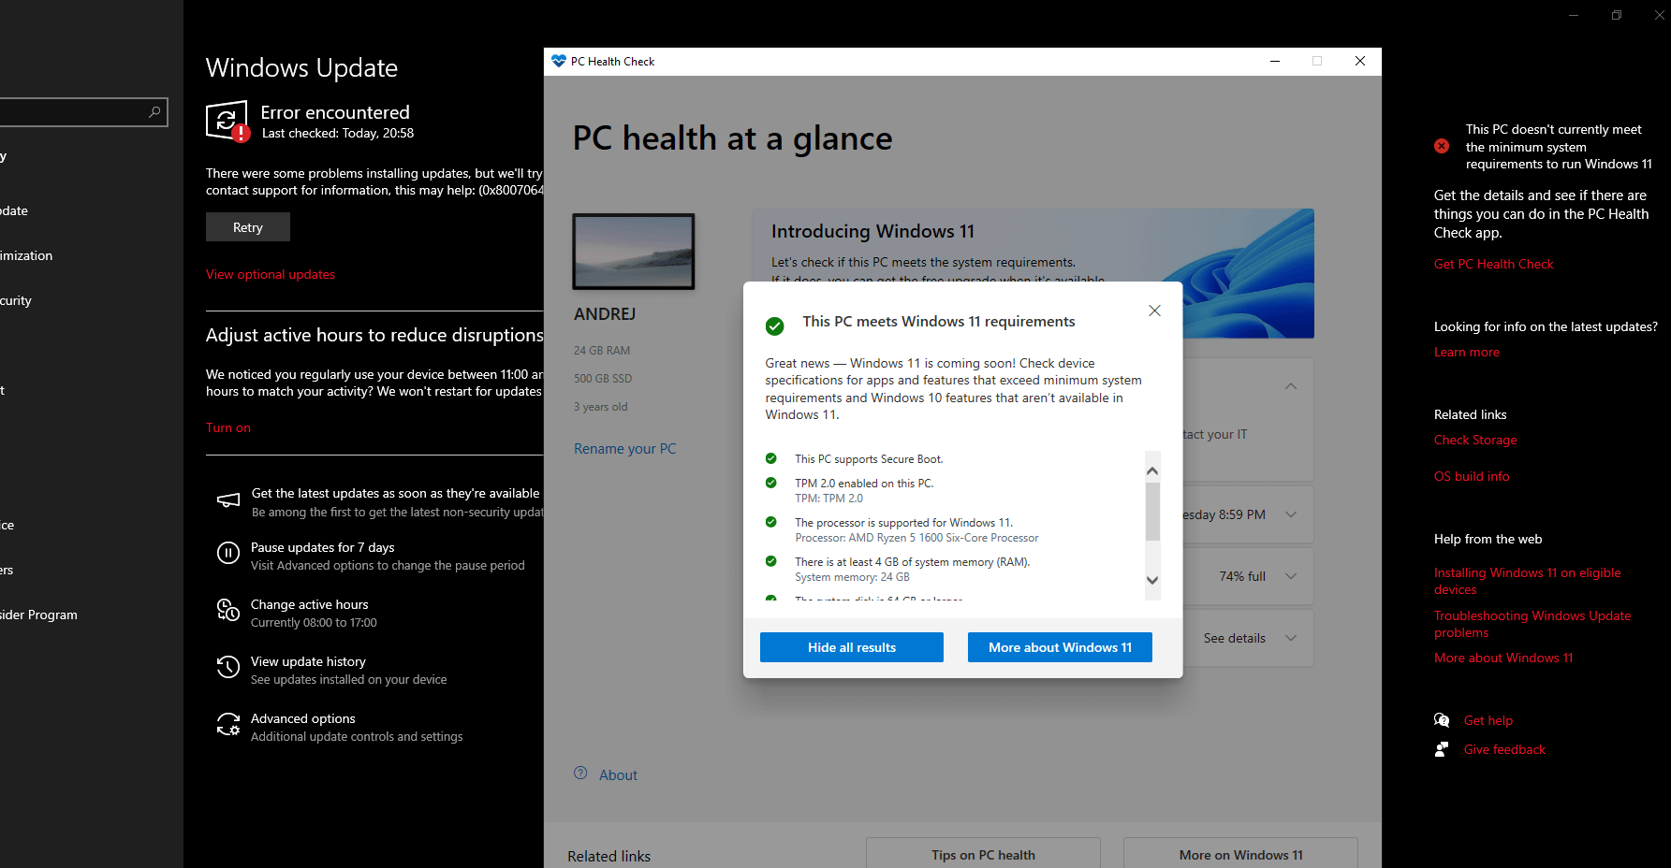Click the check icon next to Secure Boot result
This screenshot has height=868, width=1671.
[x=770, y=458]
